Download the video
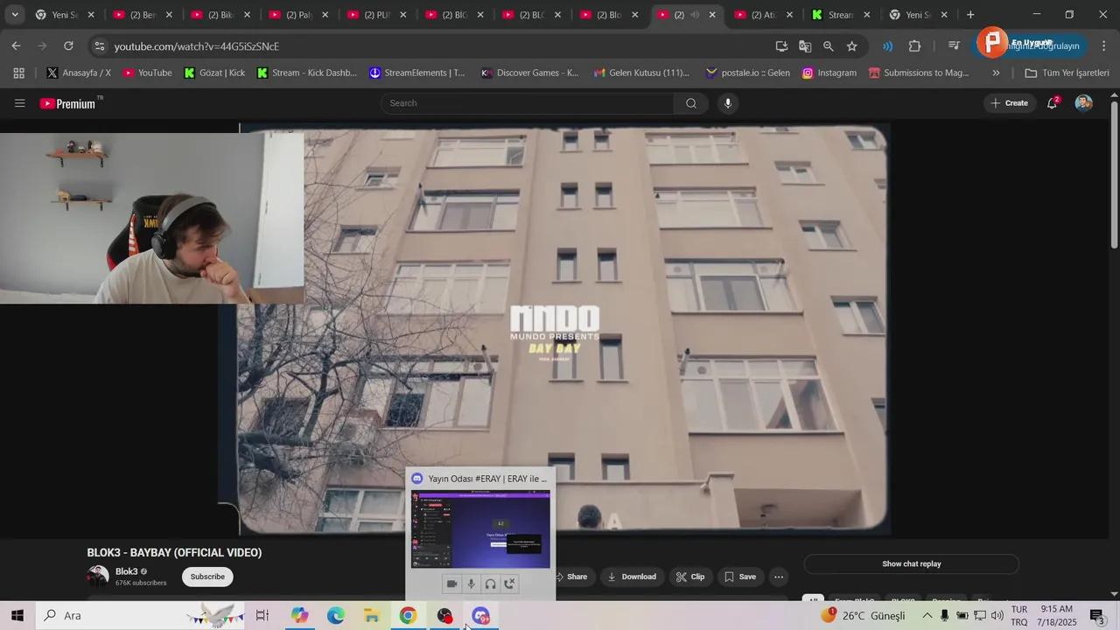Screen dimensions: 1120x630 point(632,577)
